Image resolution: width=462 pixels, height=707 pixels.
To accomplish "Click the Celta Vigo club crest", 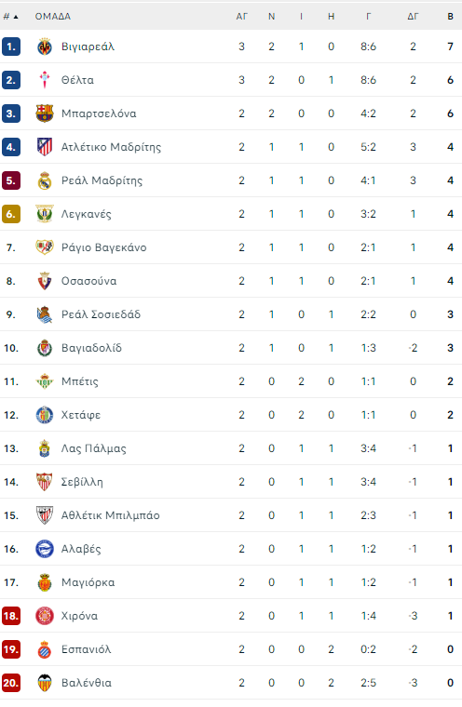I will pyautogui.click(x=45, y=80).
